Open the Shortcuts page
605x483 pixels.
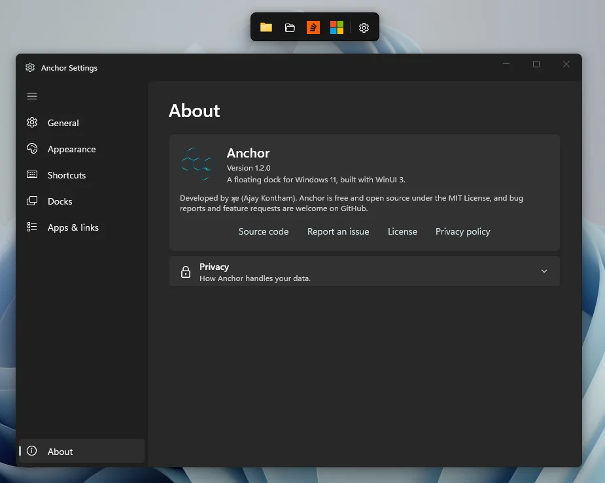[81, 175]
